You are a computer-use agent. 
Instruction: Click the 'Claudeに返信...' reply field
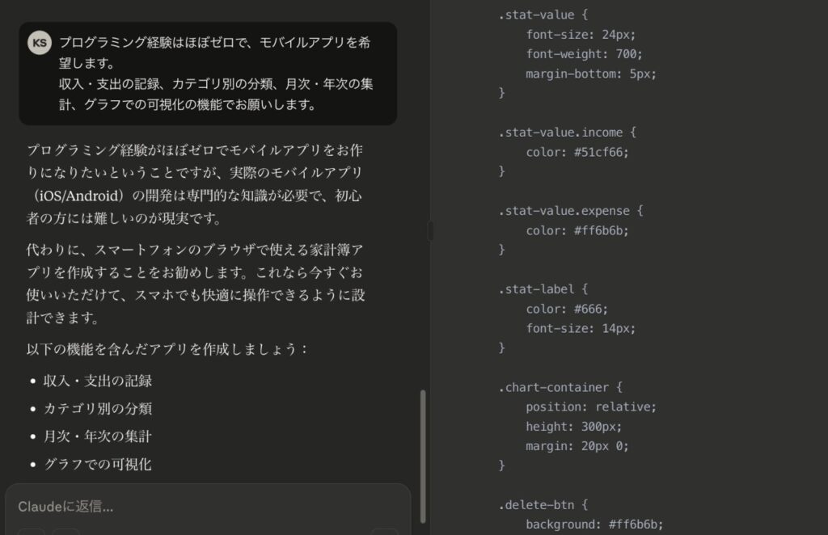point(208,507)
